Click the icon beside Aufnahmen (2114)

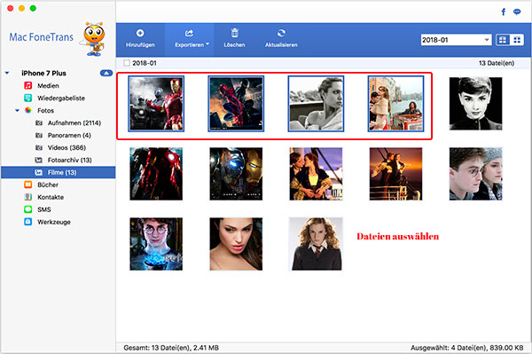(x=39, y=122)
